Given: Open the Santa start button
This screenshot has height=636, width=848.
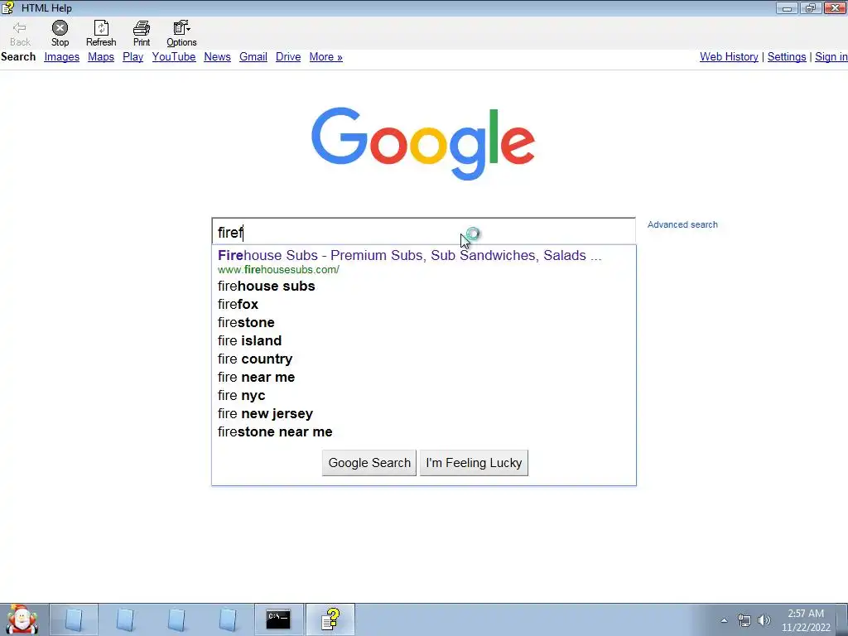Looking at the screenshot, I should click(x=22, y=619).
